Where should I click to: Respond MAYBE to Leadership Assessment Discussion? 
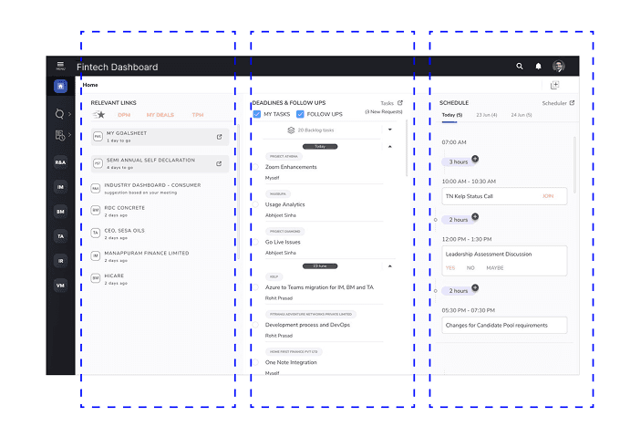[495, 267]
